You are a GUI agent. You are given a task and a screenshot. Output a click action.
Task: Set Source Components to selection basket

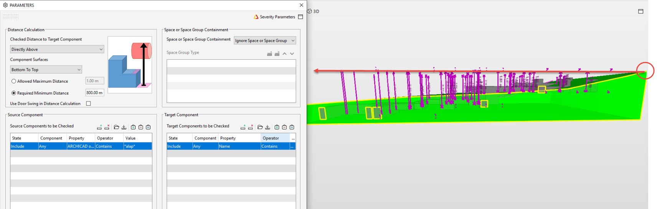148,127
